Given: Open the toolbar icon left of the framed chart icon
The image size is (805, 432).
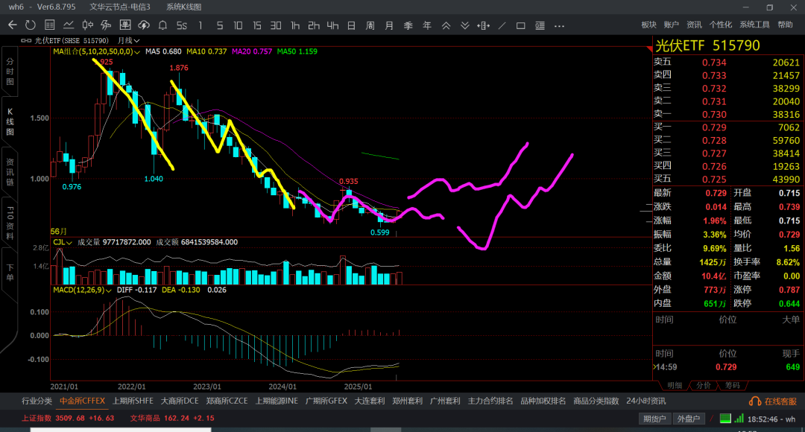Looking at the screenshot, I should 107,25.
